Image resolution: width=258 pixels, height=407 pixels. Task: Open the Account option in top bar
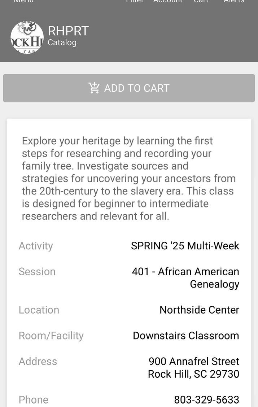168,1
